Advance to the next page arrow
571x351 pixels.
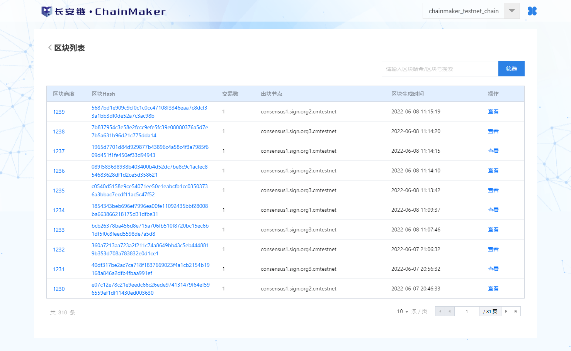tap(506, 311)
